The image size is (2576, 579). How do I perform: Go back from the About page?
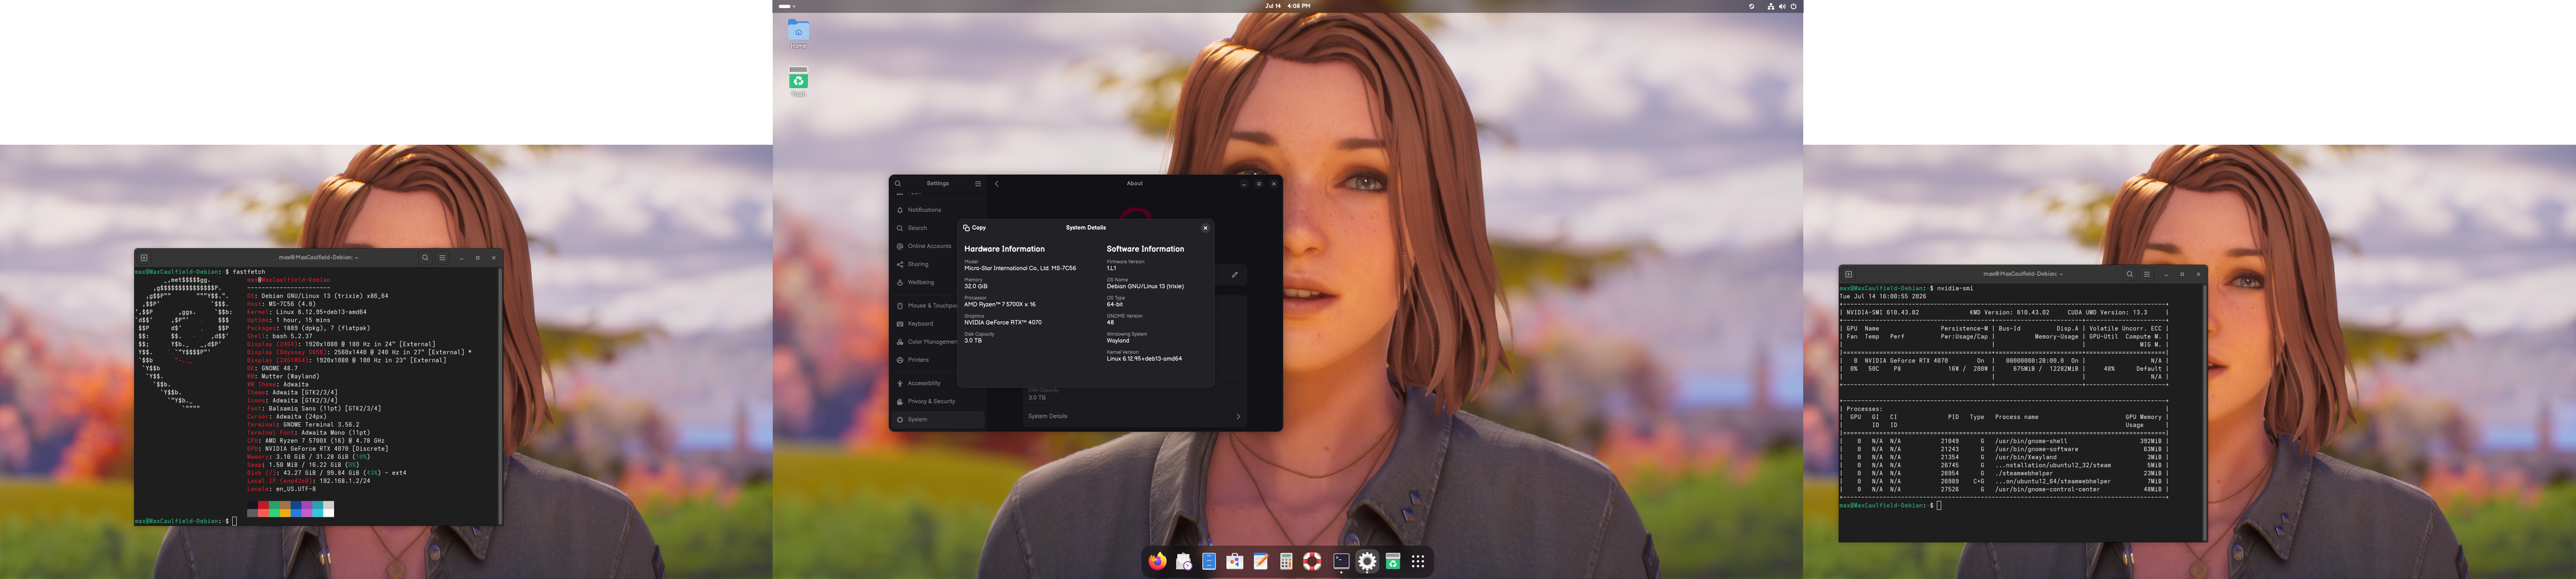pos(997,184)
